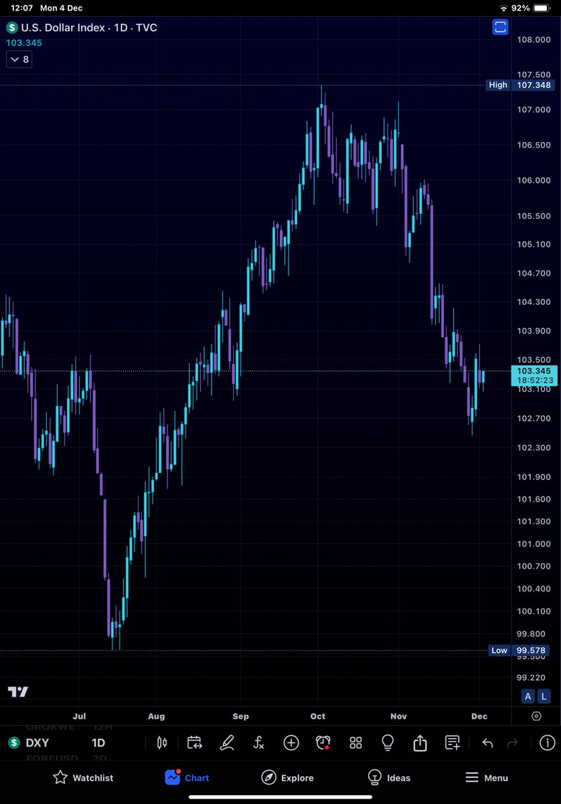This screenshot has width=561, height=804.
Task: Toggle auto scale with the A button
Action: coord(528,696)
